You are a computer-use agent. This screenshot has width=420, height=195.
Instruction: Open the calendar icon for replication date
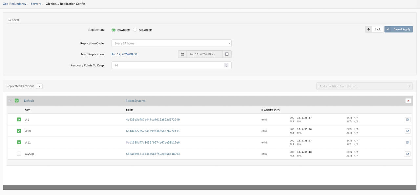point(182,54)
